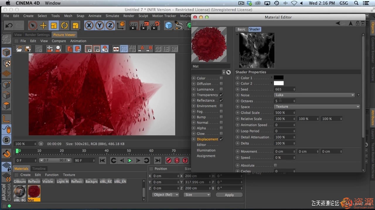Click the arrow beside the Noise dropdown
The height and width of the screenshot is (210, 375).
[358, 95]
